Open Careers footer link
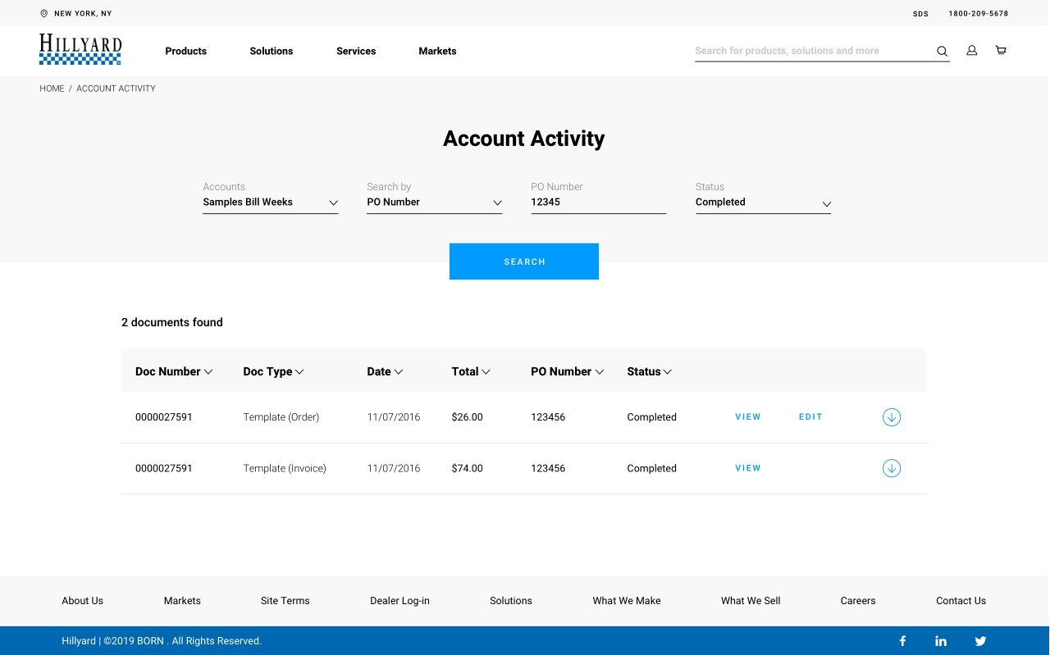 coord(858,601)
